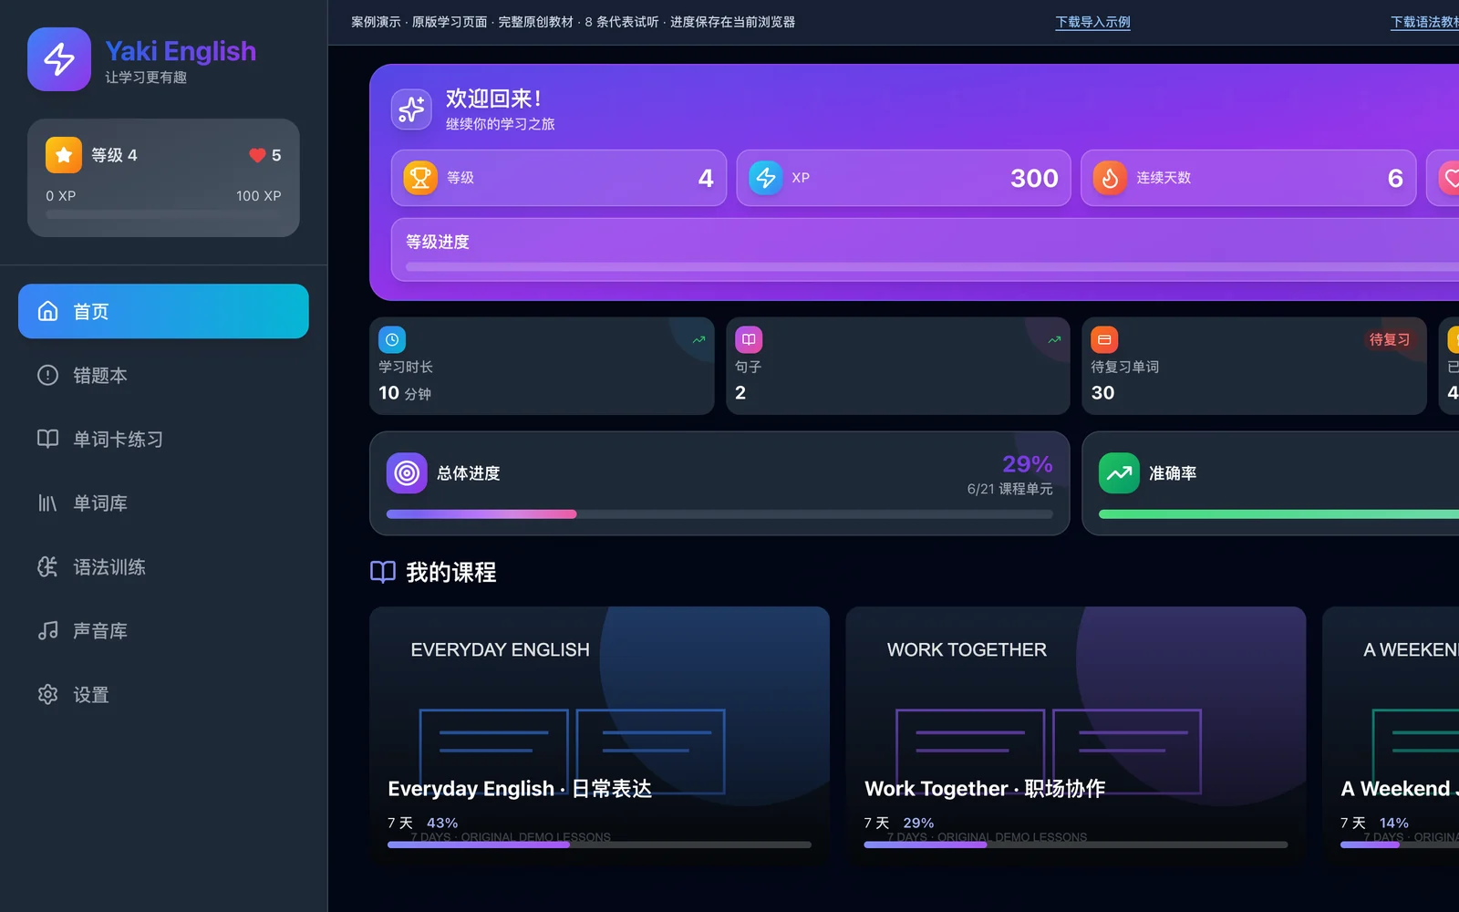The image size is (1459, 912).
Task: Click the 让学习更有趣 tagline
Action: 146,78
